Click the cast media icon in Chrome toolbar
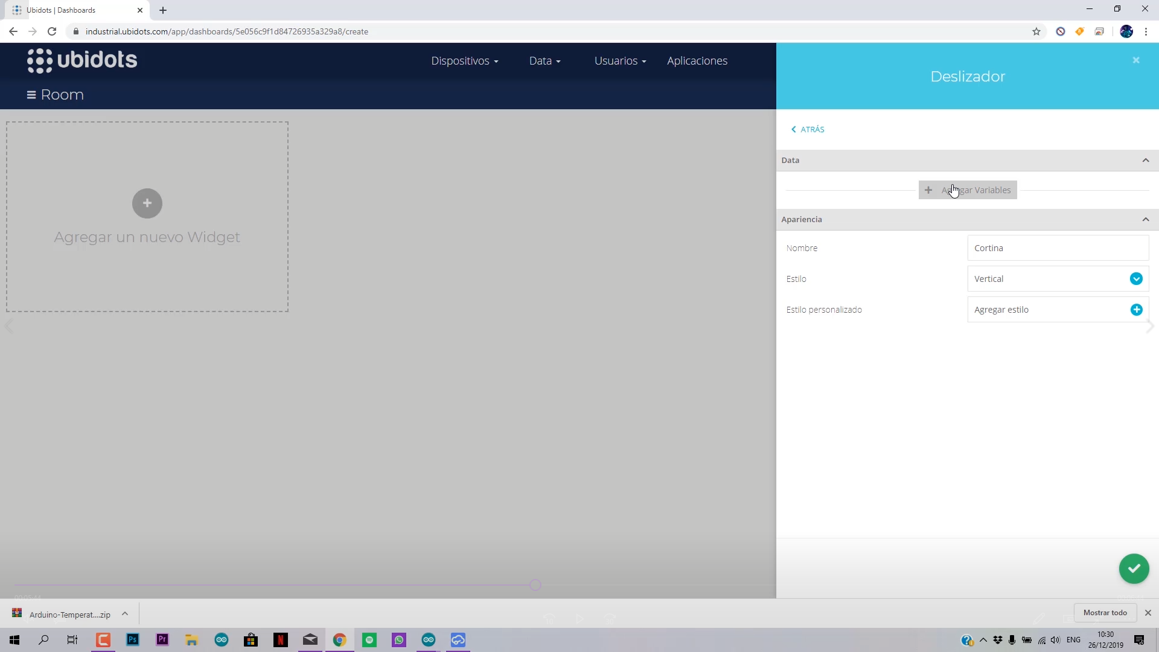 [1099, 31]
